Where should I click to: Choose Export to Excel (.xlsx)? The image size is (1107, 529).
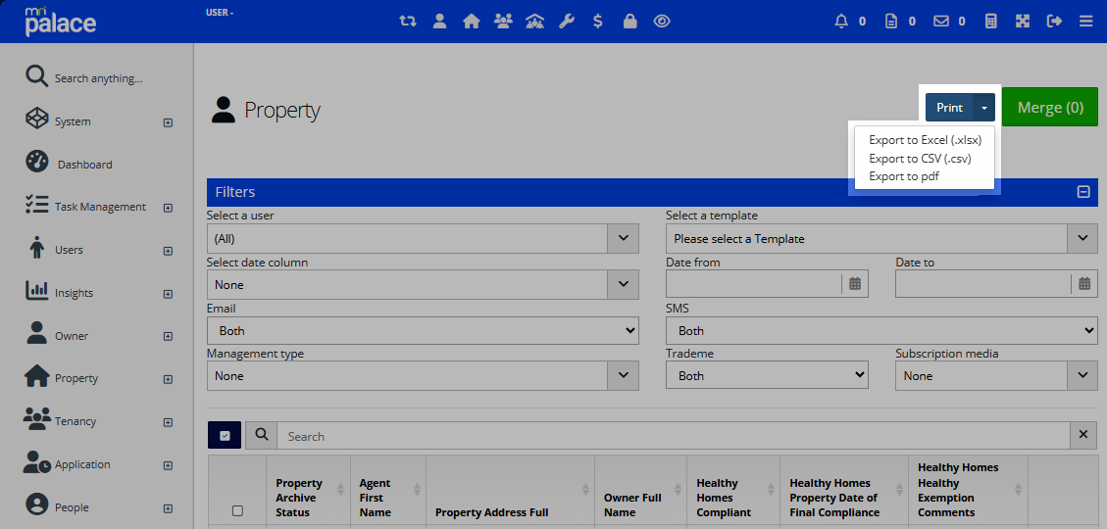(925, 140)
